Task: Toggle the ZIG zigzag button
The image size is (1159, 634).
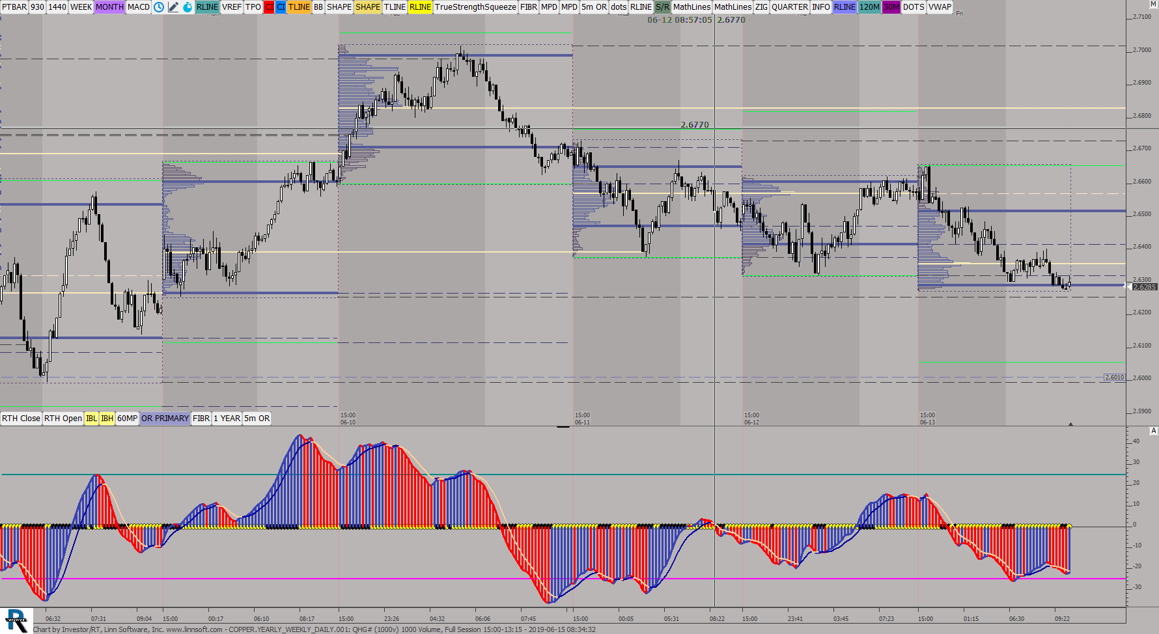Action: point(761,7)
